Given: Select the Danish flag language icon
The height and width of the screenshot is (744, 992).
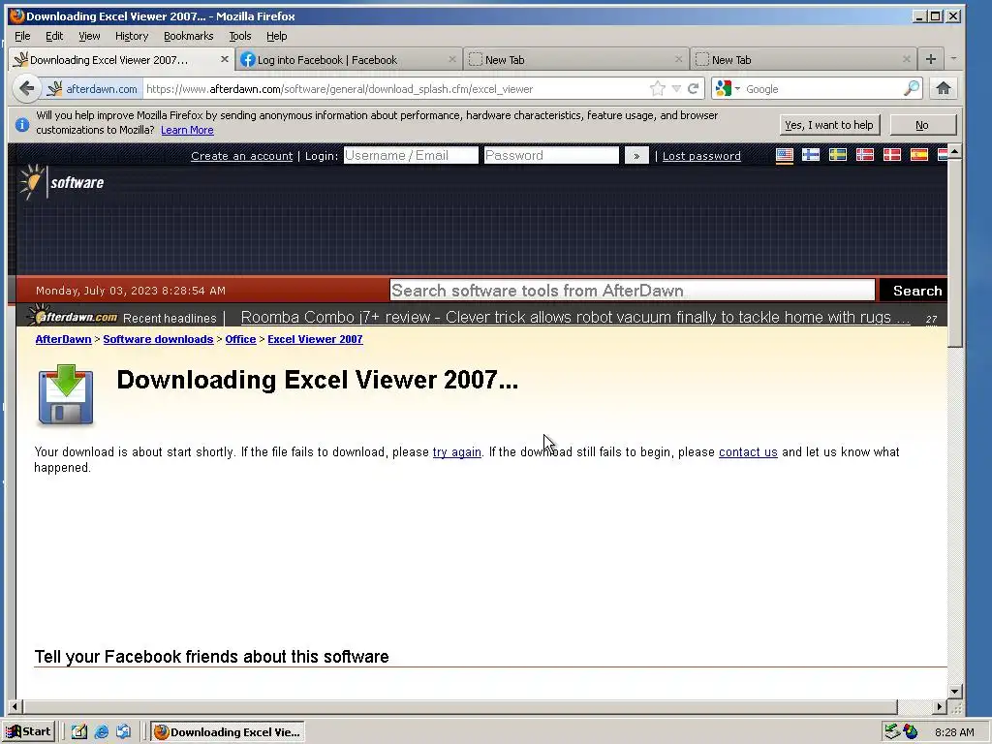Looking at the screenshot, I should 892,155.
